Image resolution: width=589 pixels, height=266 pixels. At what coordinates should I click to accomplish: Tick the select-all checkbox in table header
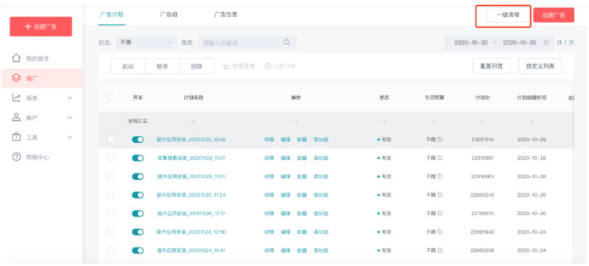(110, 98)
